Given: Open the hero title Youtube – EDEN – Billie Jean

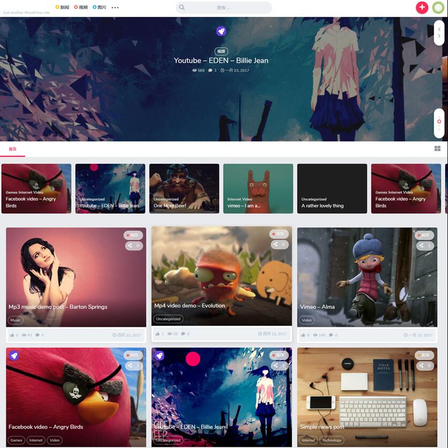Looking at the screenshot, I should click(221, 61).
